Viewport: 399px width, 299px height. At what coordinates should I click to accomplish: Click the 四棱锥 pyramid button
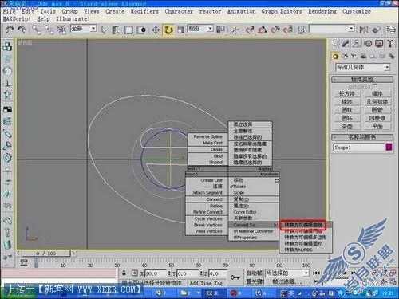click(377, 118)
